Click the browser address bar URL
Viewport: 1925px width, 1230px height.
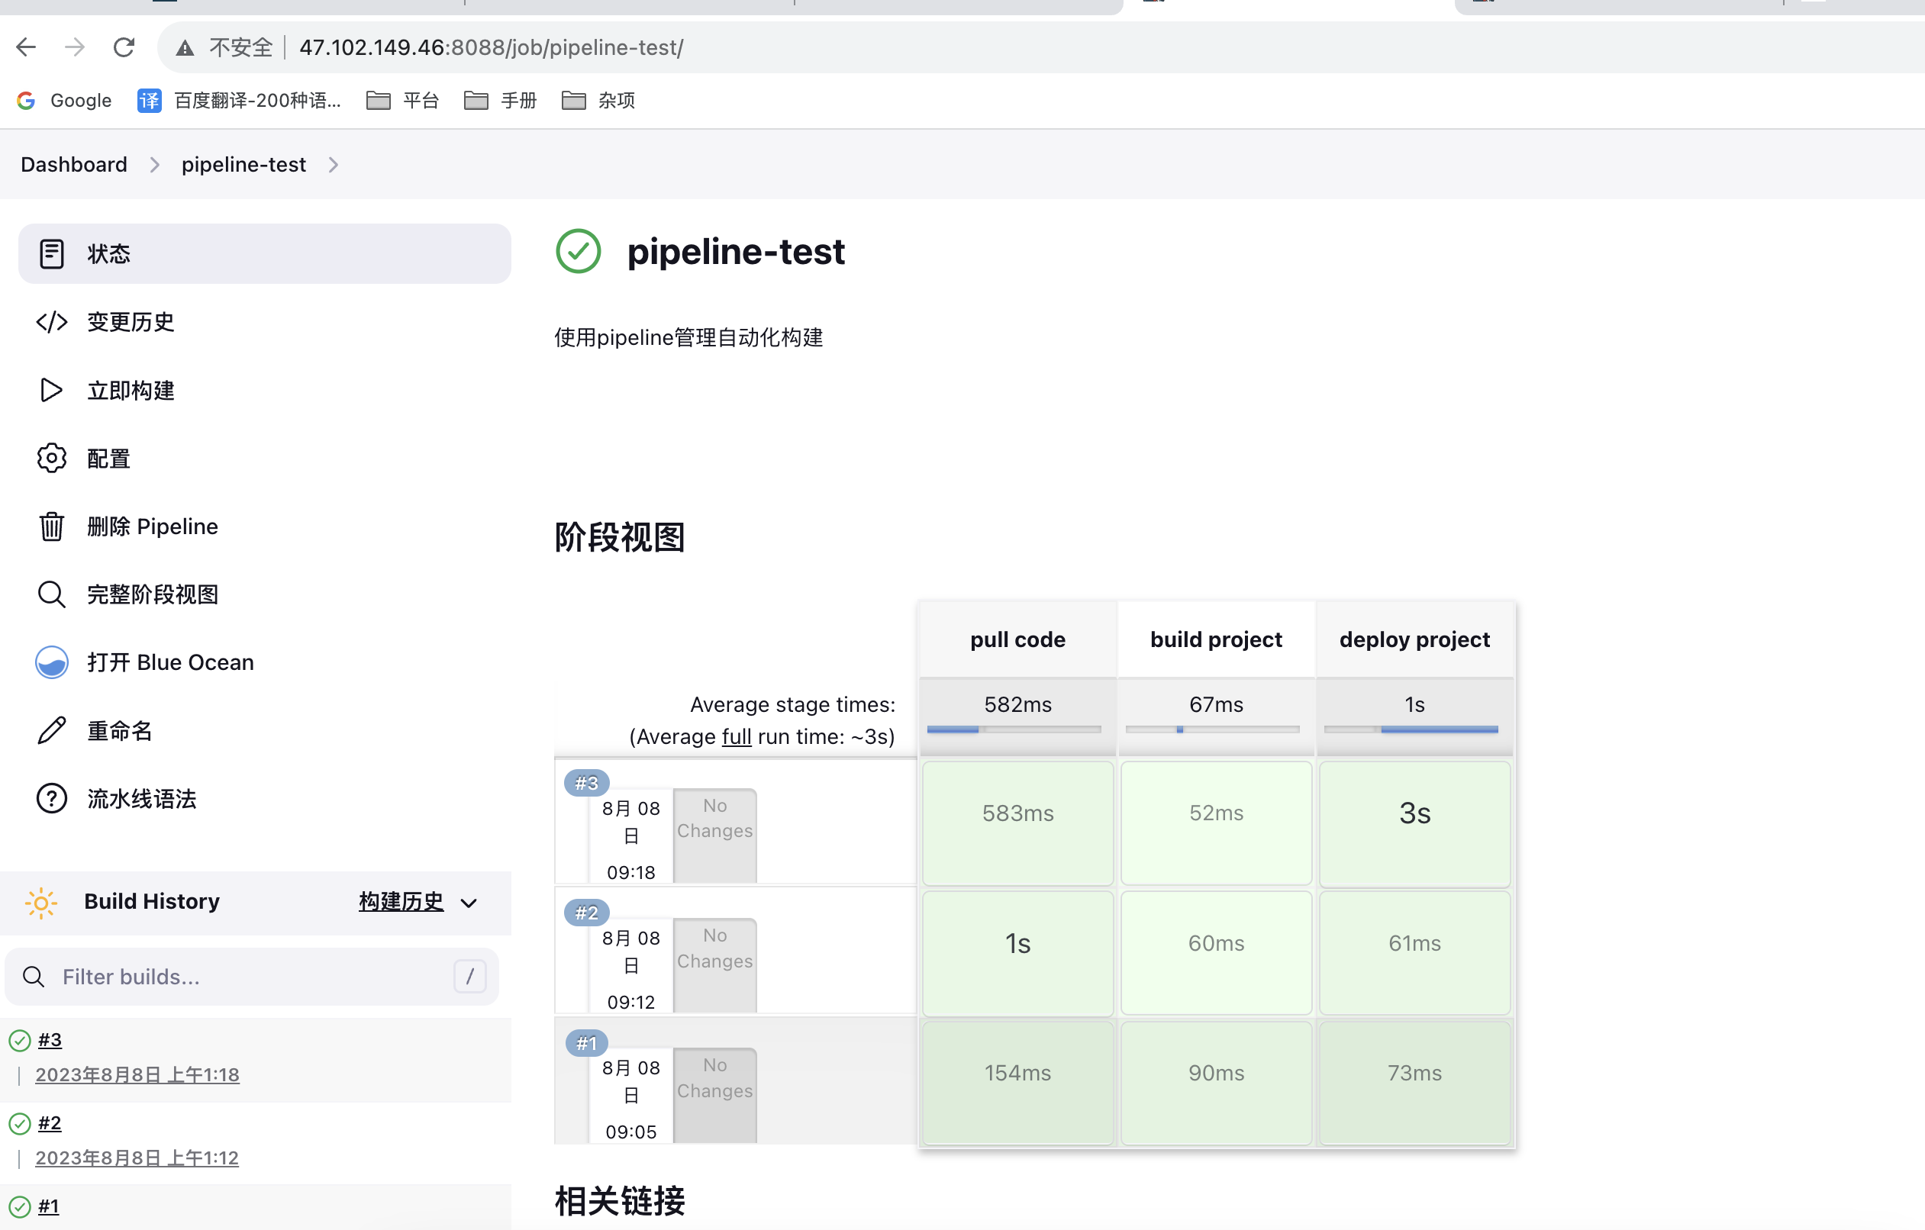[x=492, y=48]
